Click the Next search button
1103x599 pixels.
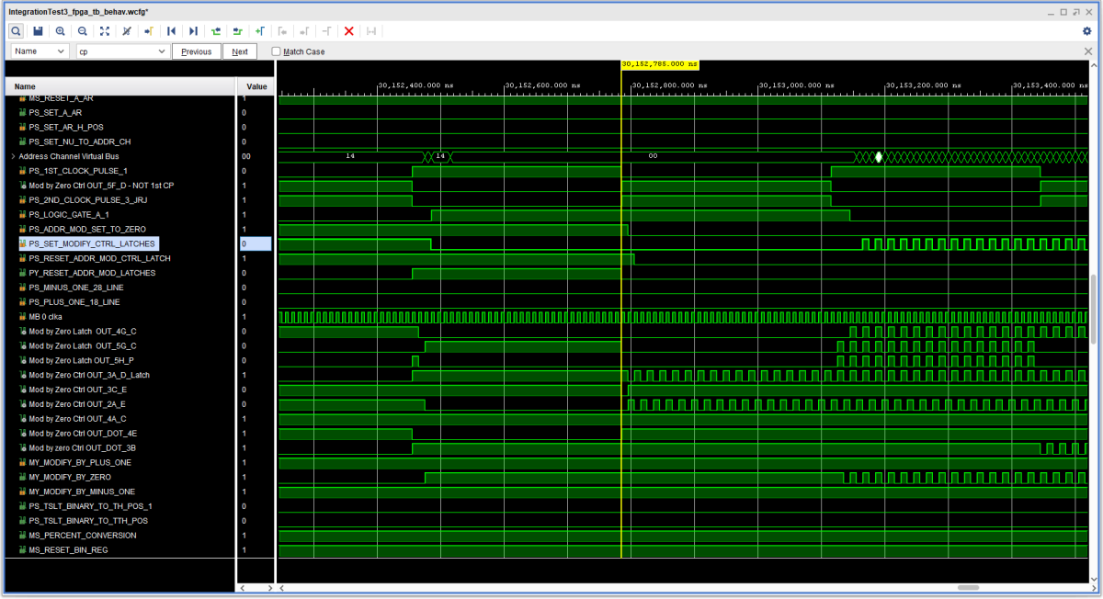click(x=240, y=51)
